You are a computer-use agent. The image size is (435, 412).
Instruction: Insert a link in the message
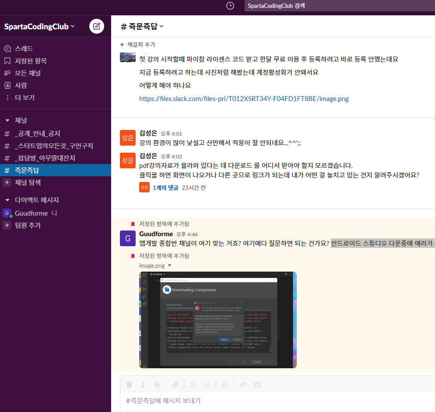[175, 384]
